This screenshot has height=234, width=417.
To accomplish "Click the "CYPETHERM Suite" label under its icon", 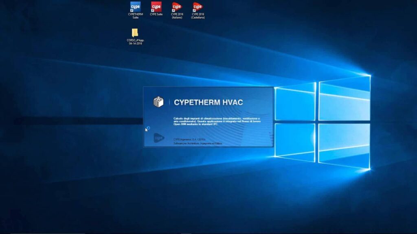I will [x=135, y=16].
